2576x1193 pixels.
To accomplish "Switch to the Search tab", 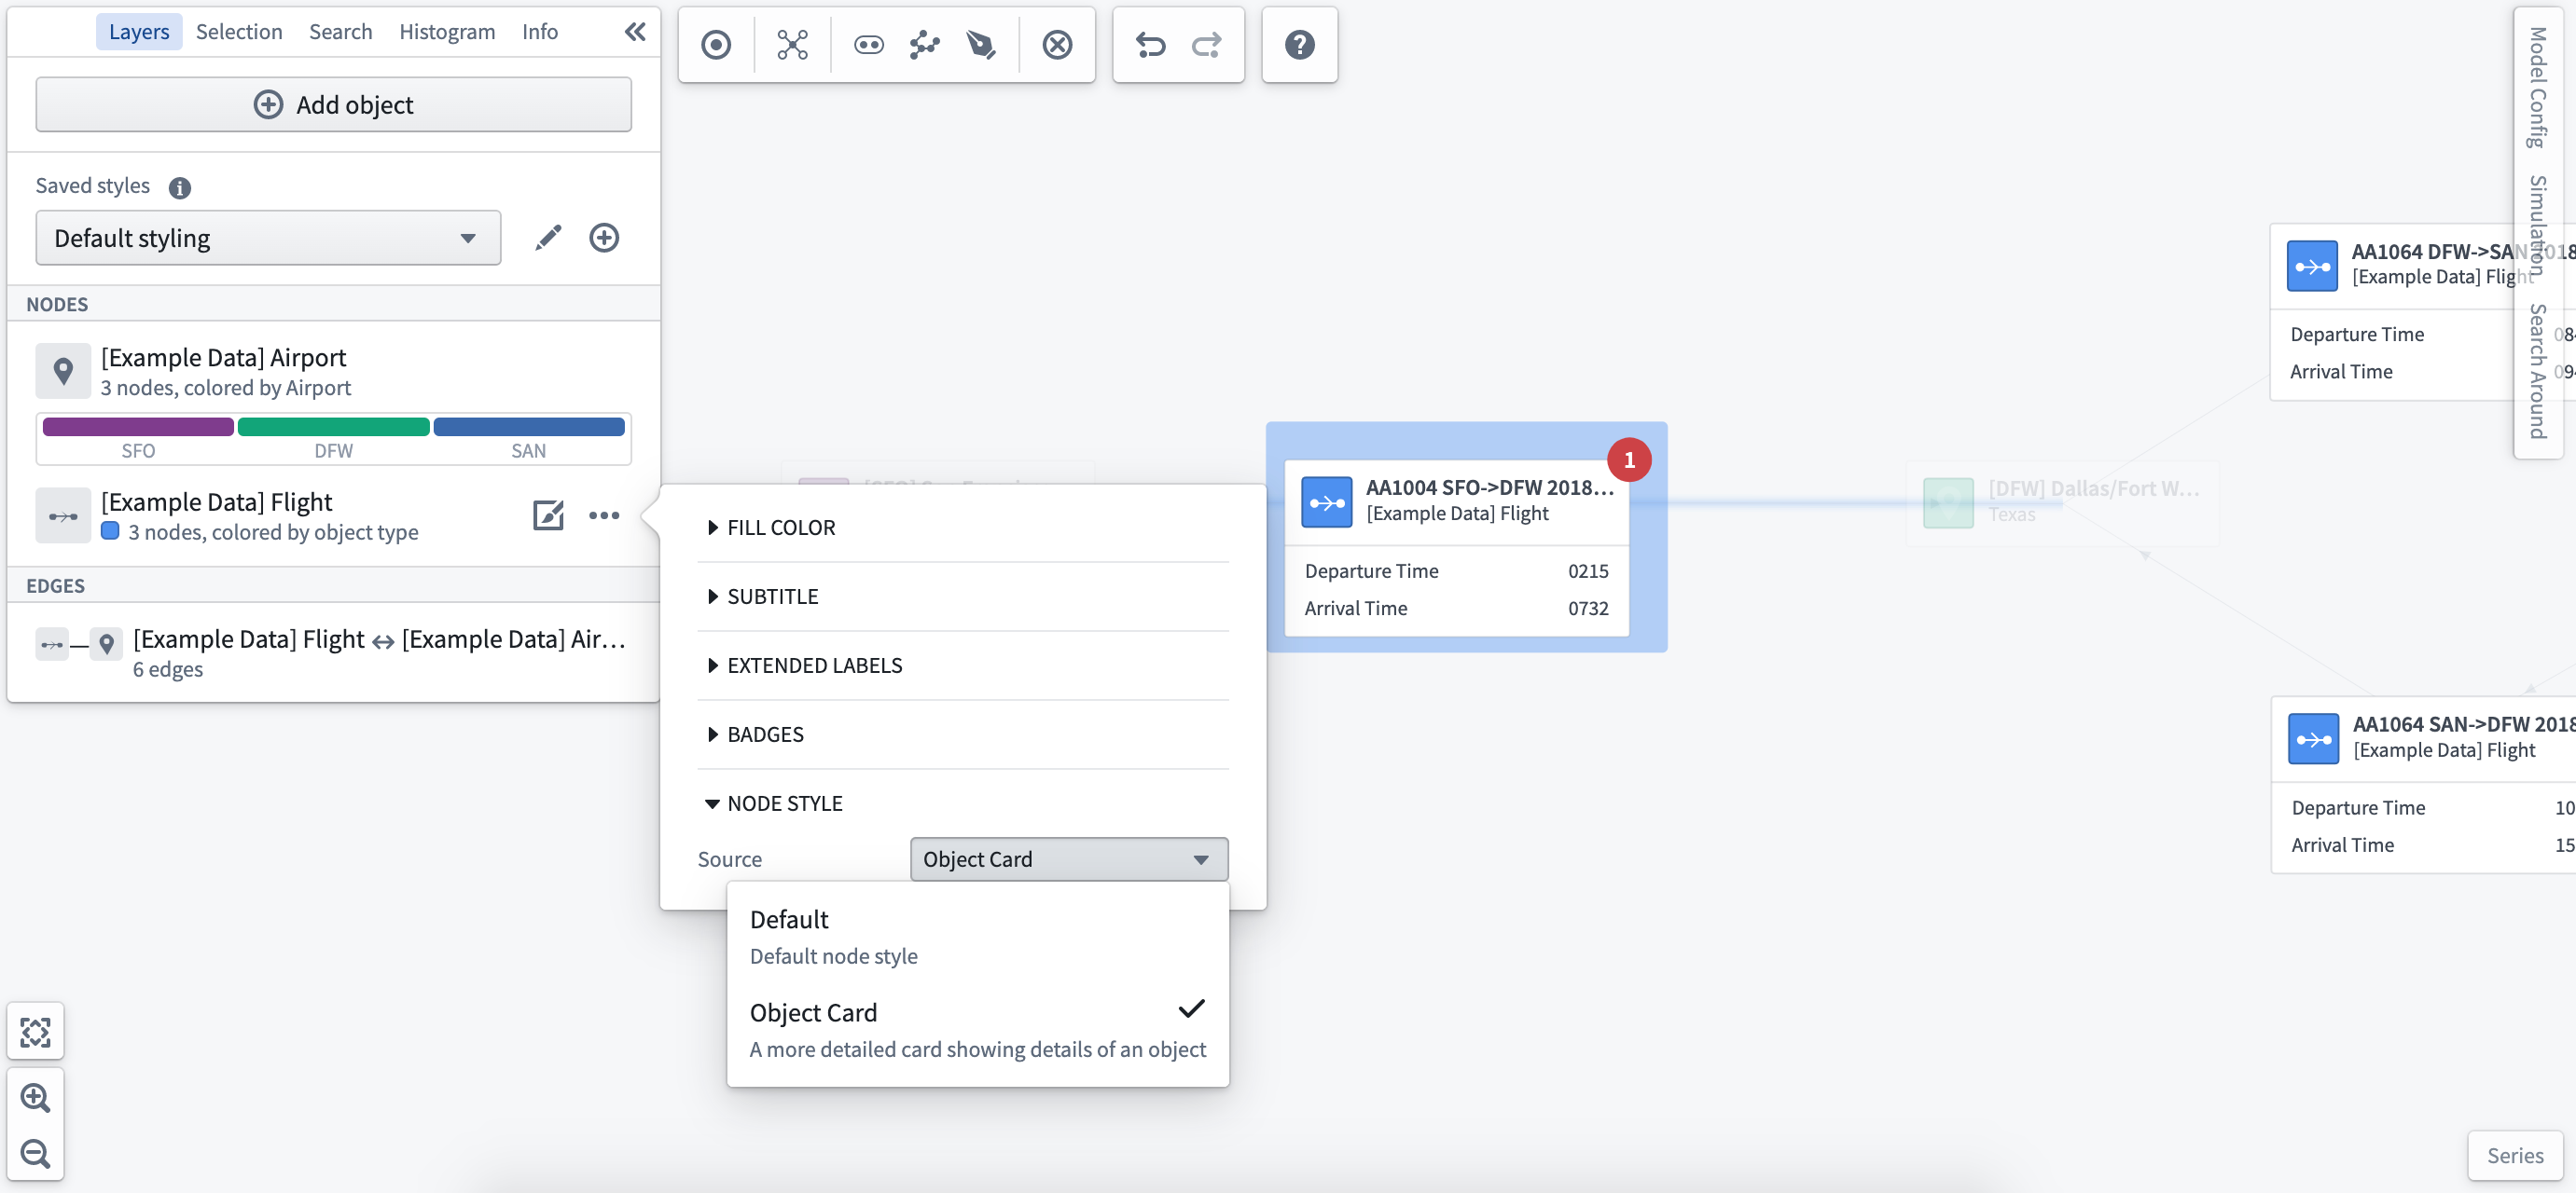I will (340, 32).
